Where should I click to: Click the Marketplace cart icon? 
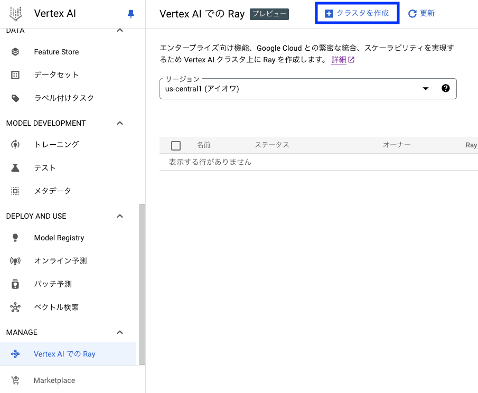(15, 380)
